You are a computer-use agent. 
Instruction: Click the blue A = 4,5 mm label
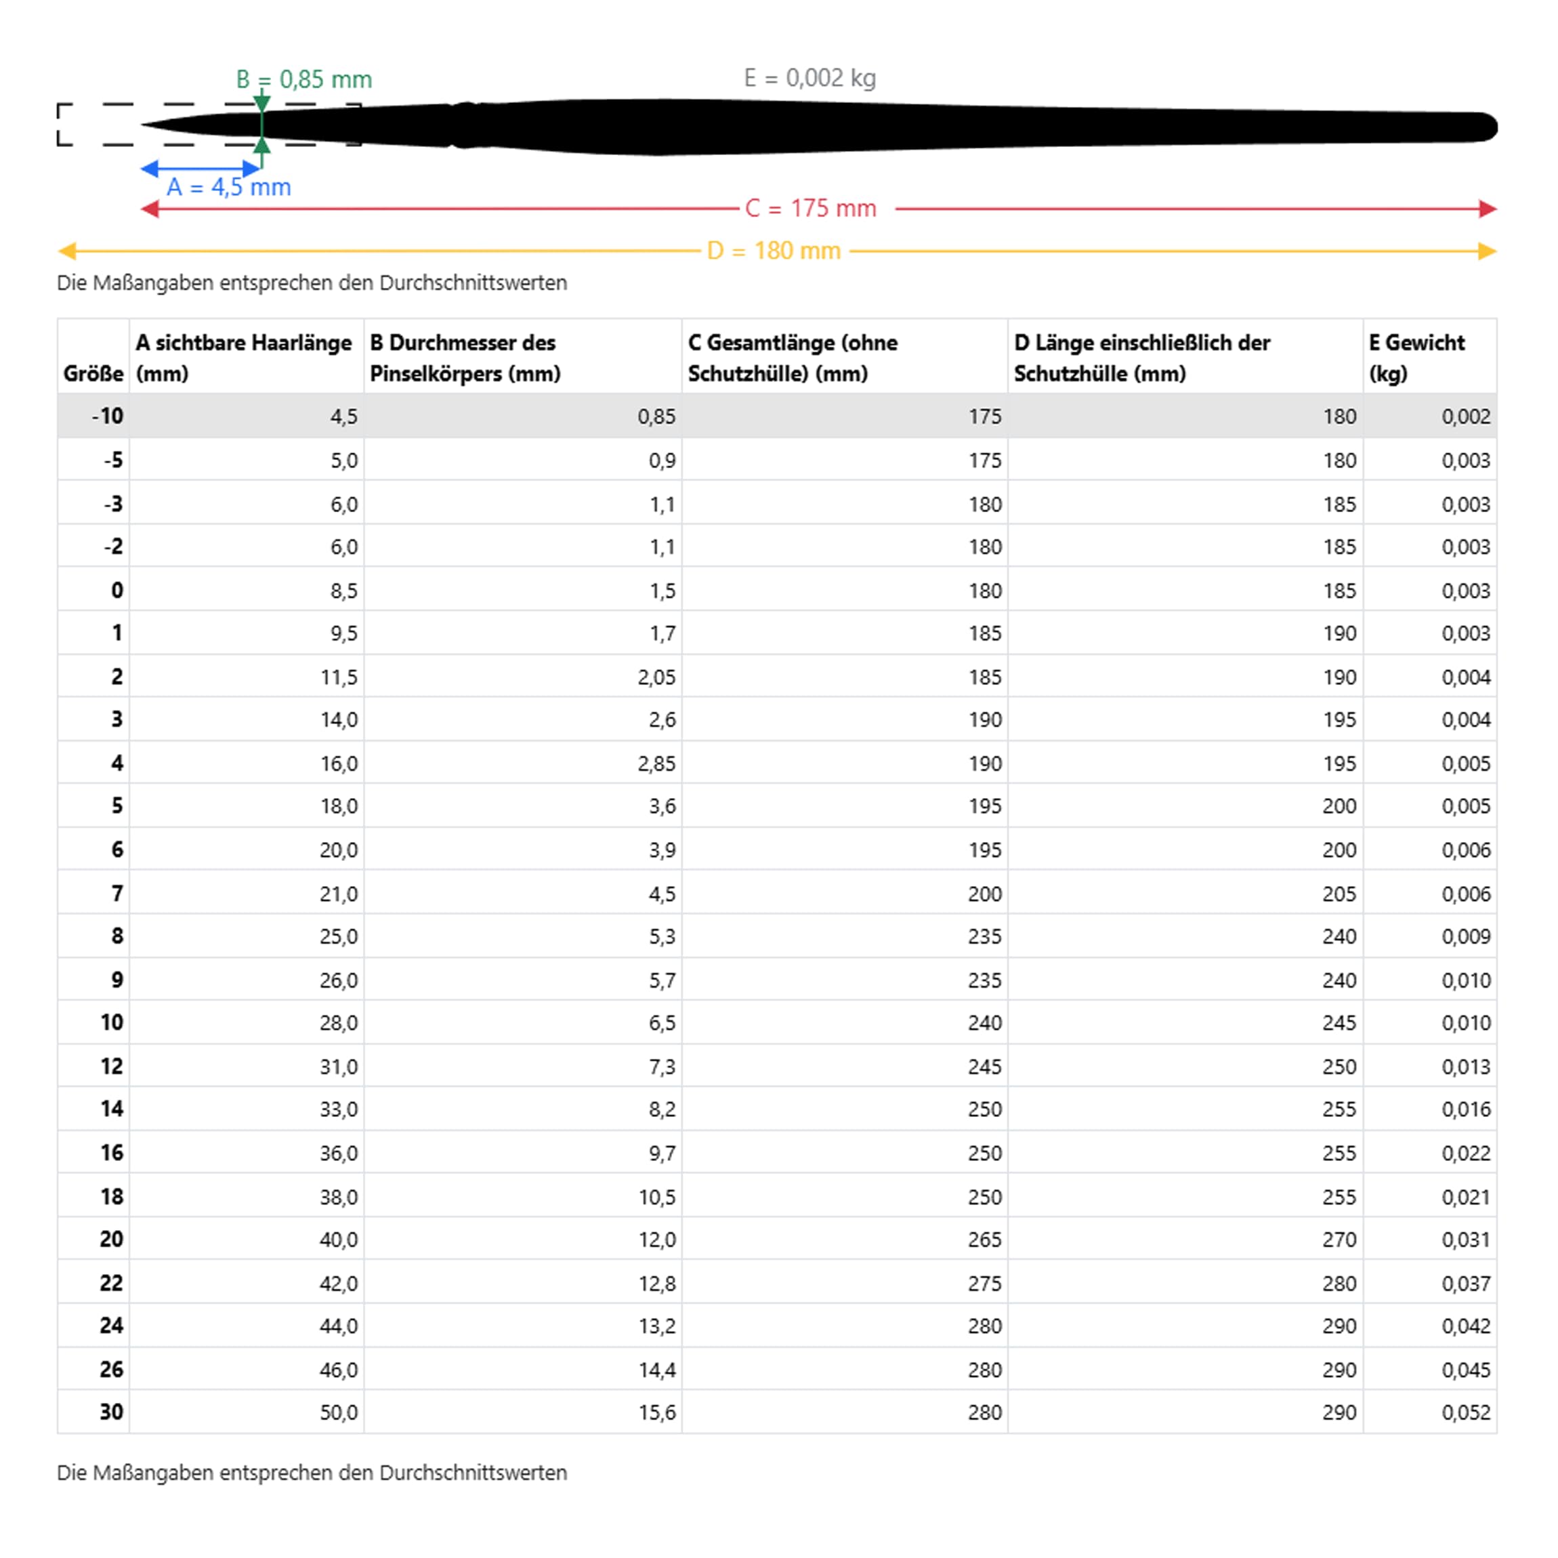(x=228, y=187)
